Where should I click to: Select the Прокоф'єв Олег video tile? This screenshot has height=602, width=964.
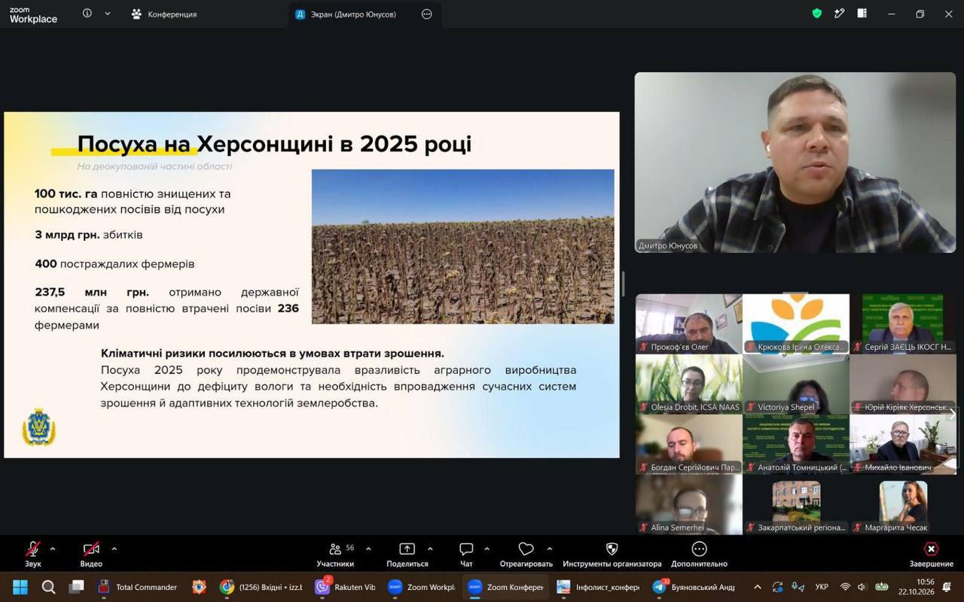(x=689, y=324)
